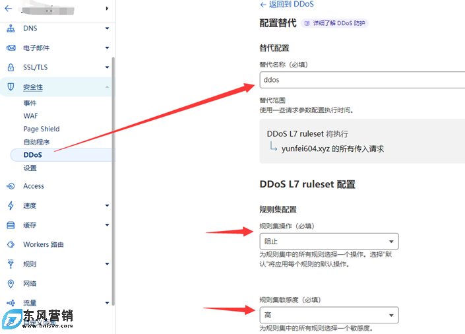465x334 pixels.
Task: Click the book icon in DDoS help badge
Action: click(307, 23)
